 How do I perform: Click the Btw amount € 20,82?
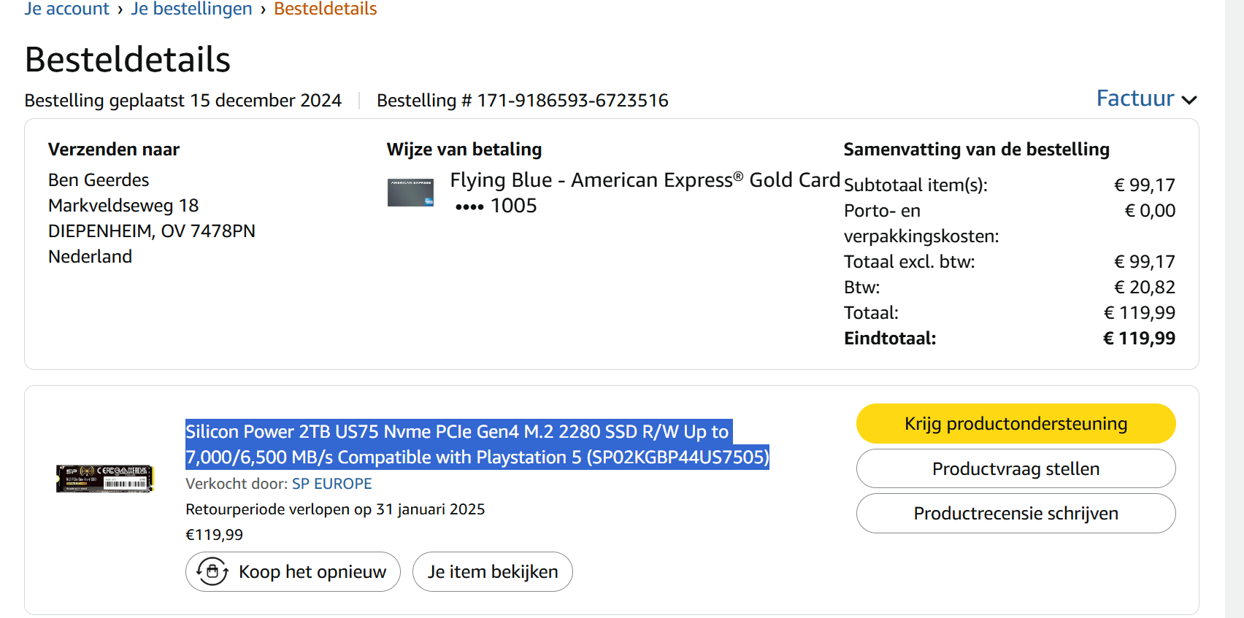(x=1145, y=287)
